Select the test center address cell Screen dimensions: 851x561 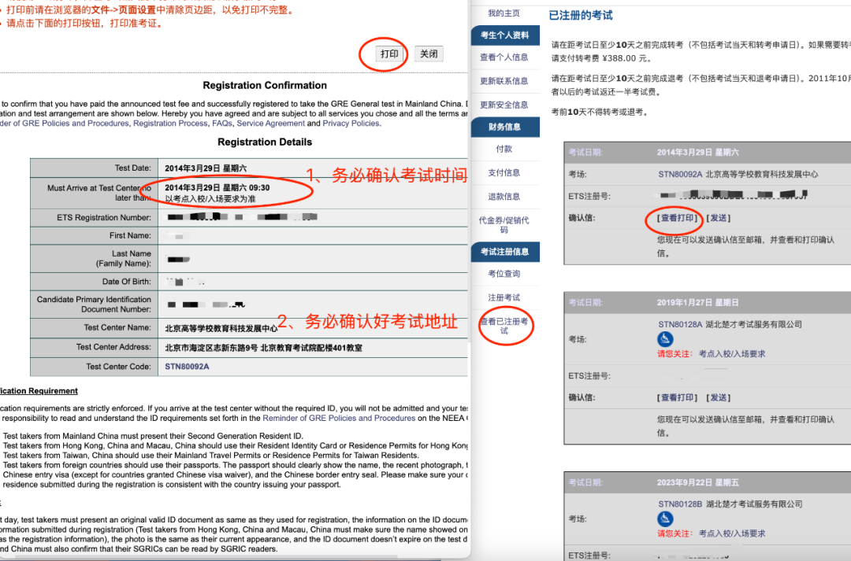[313, 348]
